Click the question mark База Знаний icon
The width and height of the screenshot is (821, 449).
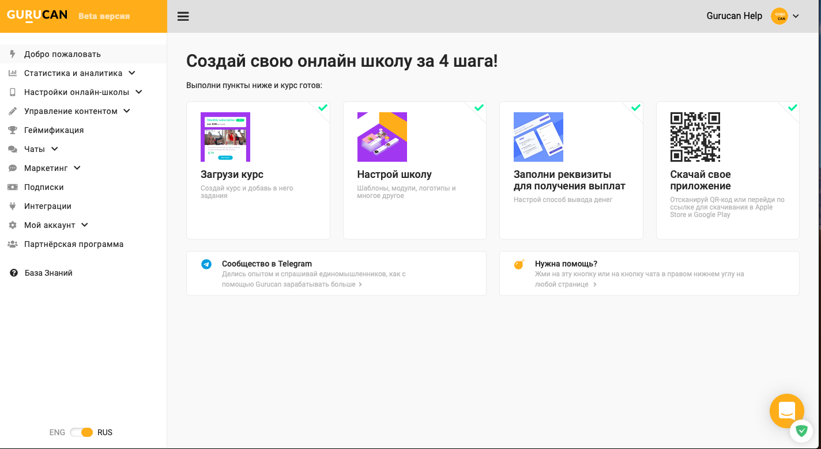(14, 273)
